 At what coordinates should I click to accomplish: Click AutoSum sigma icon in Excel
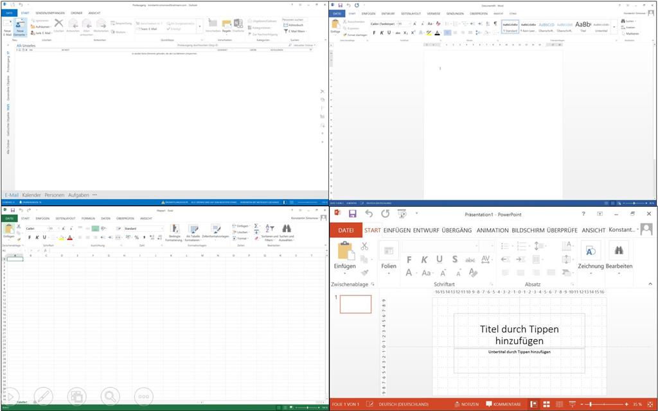point(256,226)
